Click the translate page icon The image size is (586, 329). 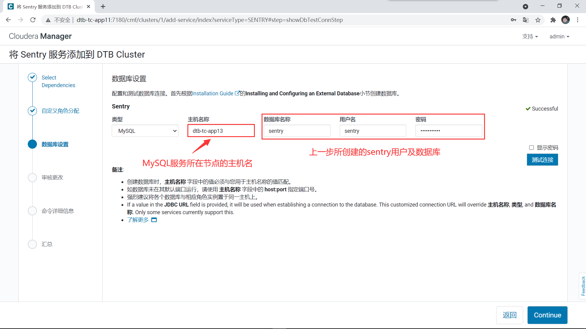(x=526, y=20)
